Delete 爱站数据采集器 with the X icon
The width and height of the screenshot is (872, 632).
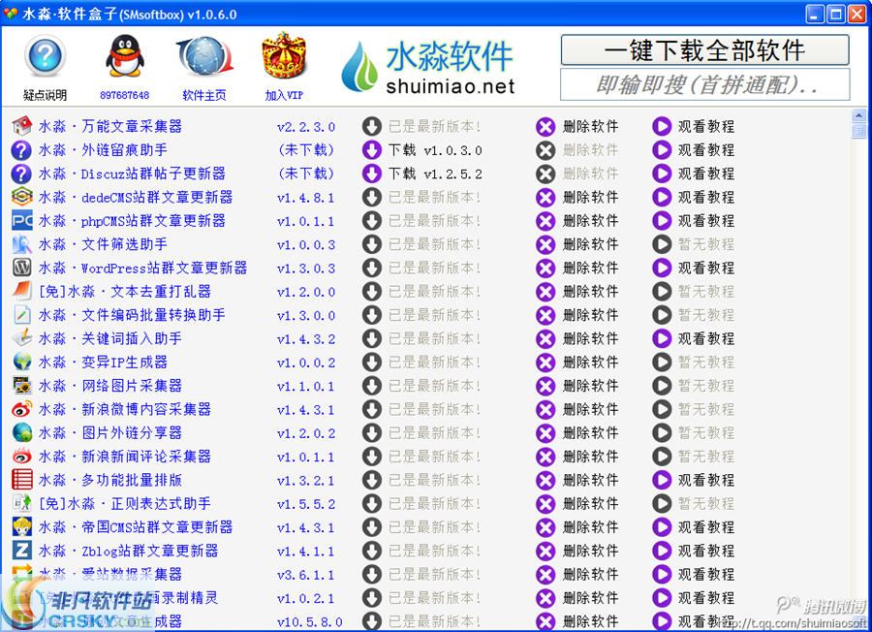545,575
